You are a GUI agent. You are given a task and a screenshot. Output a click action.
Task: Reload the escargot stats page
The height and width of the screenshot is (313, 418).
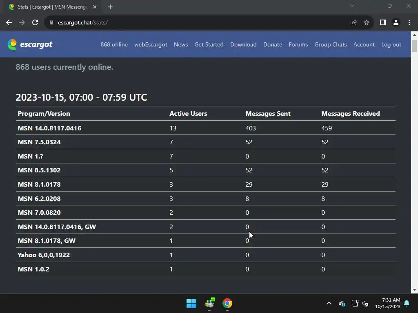pyautogui.click(x=35, y=23)
